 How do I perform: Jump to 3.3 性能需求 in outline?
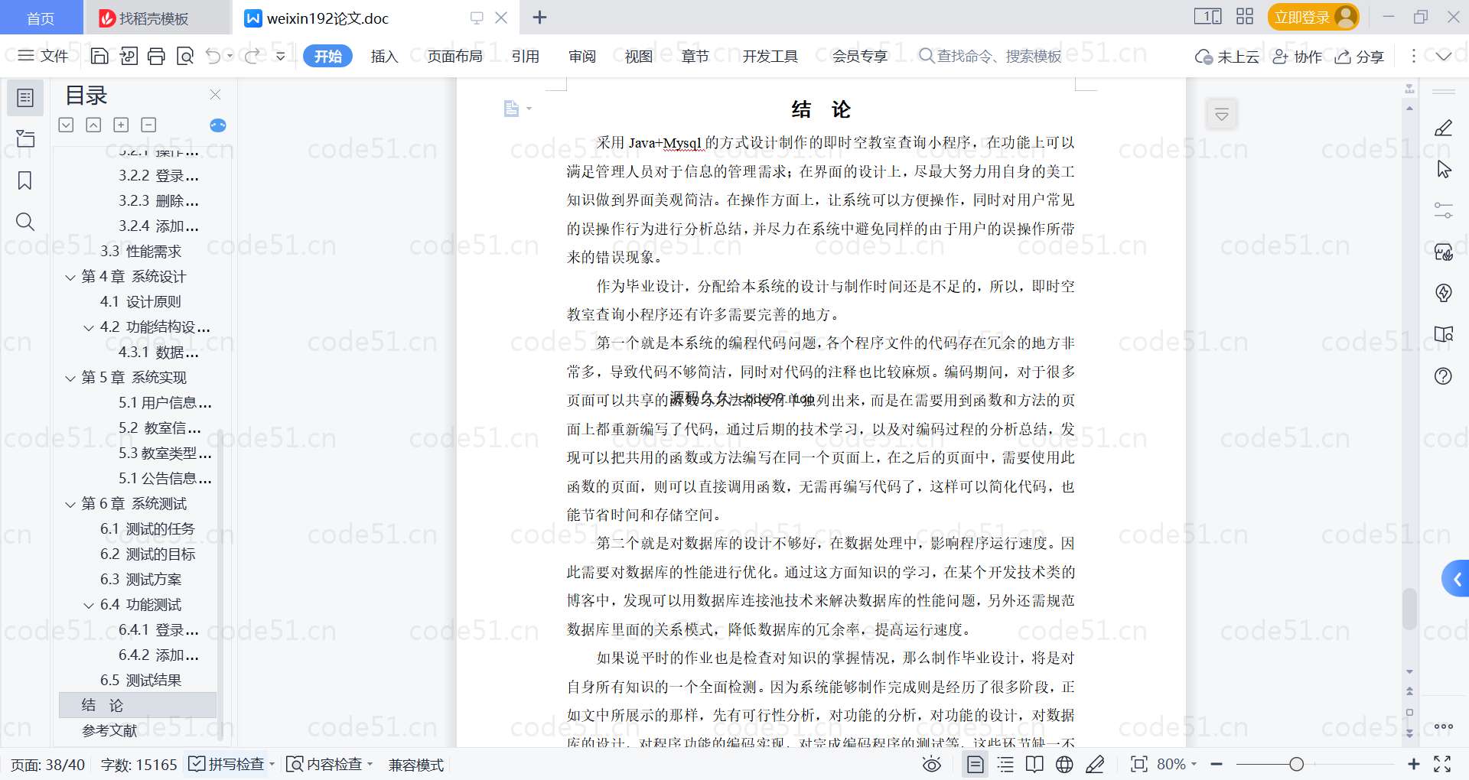141,252
